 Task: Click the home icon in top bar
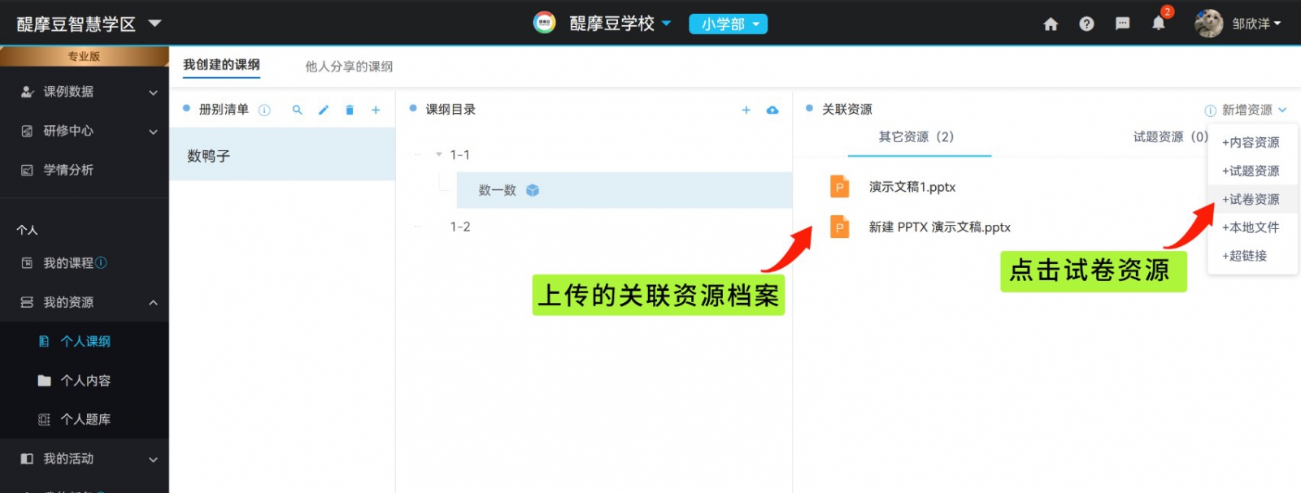coord(1051,24)
